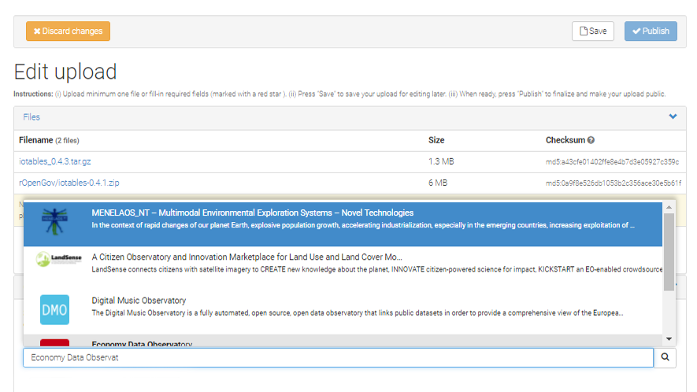Screen dimensions: 697x392
Task: Collapse the Files panel chevron
Action: pyautogui.click(x=673, y=116)
